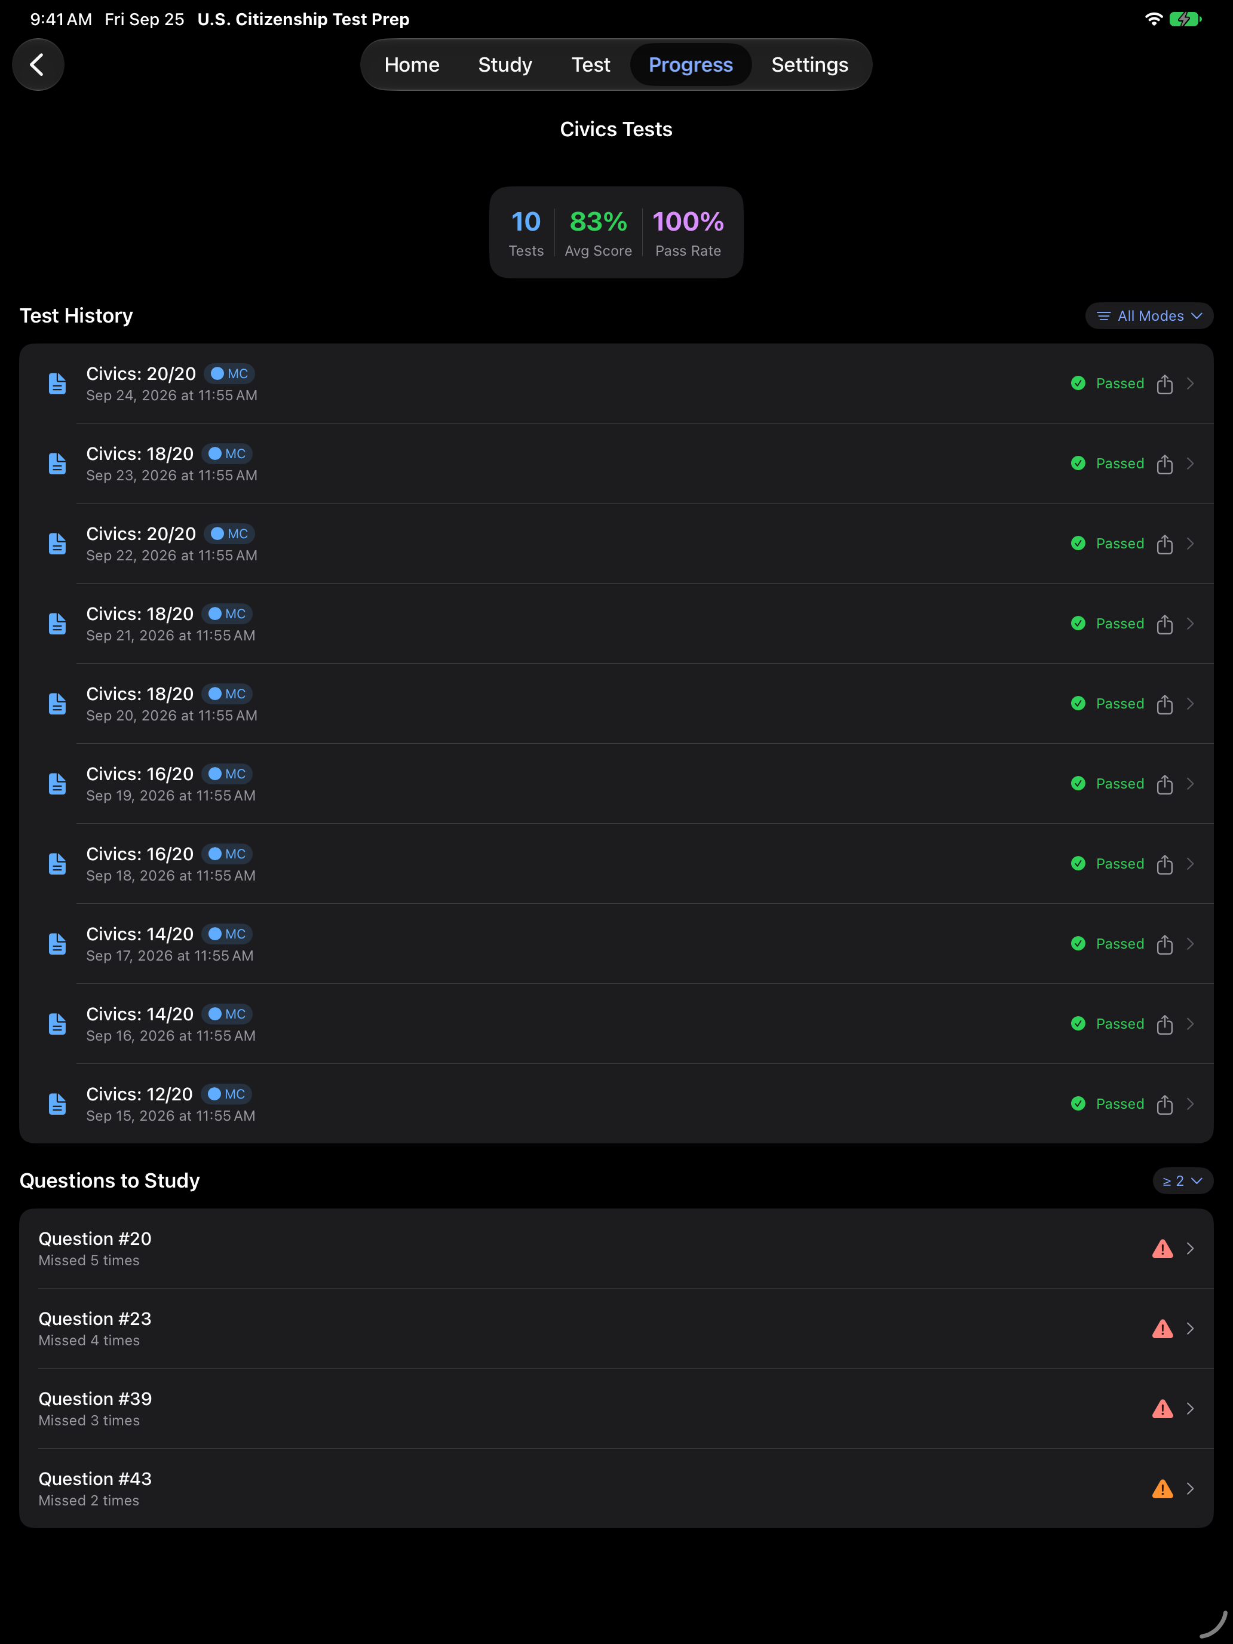Image resolution: width=1233 pixels, height=1644 pixels.
Task: Click the Wi-Fi status icon
Action: pos(1154,19)
